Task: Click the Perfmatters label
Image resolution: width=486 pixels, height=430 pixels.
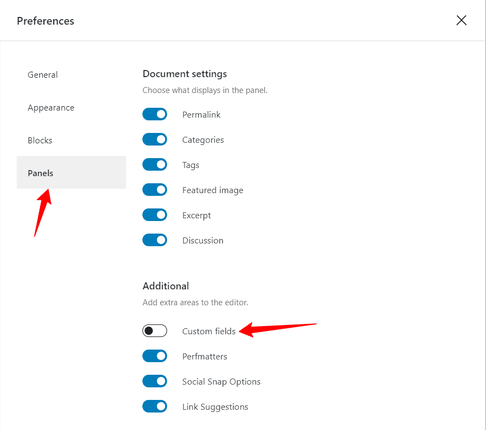Action: [205, 356]
